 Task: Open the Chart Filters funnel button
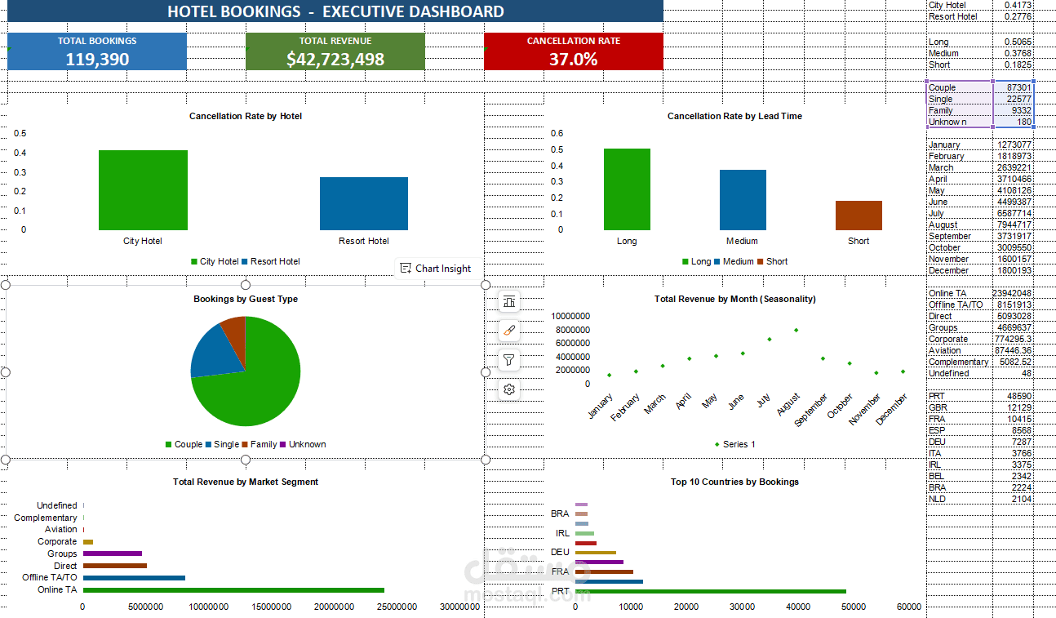(509, 360)
